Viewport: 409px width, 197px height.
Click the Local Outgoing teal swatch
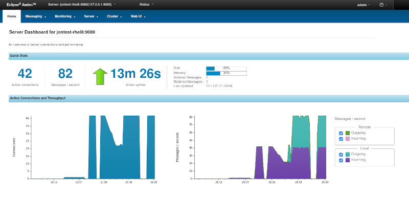(348, 155)
